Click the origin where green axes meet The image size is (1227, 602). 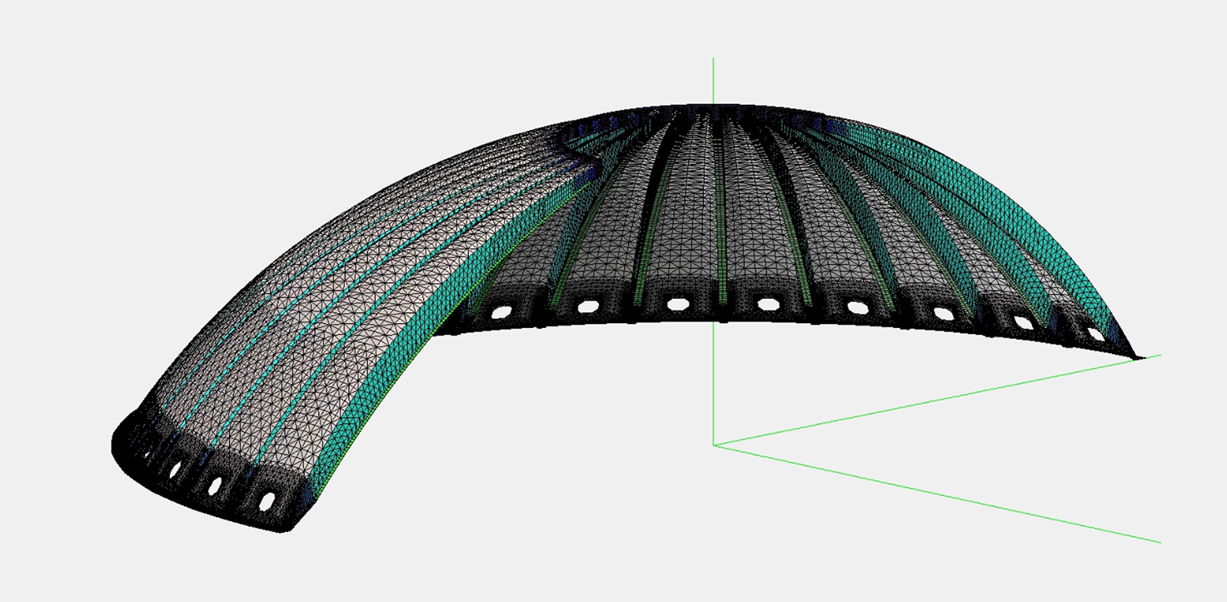[x=714, y=445]
